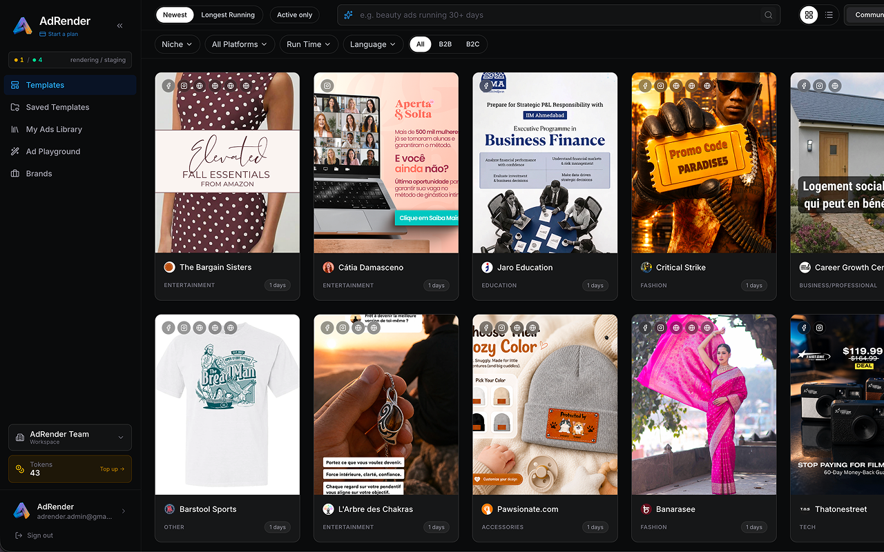
Task: Open the Business Finance ad thumbnail
Action: 545,163
